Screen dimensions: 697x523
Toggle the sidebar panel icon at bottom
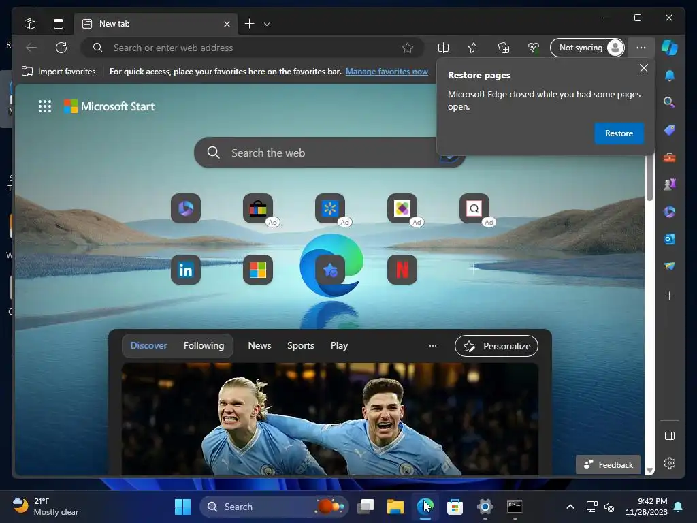pyautogui.click(x=670, y=436)
